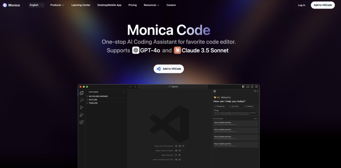
Task: Open the Explorer files icon in the activity bar
Action: 81,93
